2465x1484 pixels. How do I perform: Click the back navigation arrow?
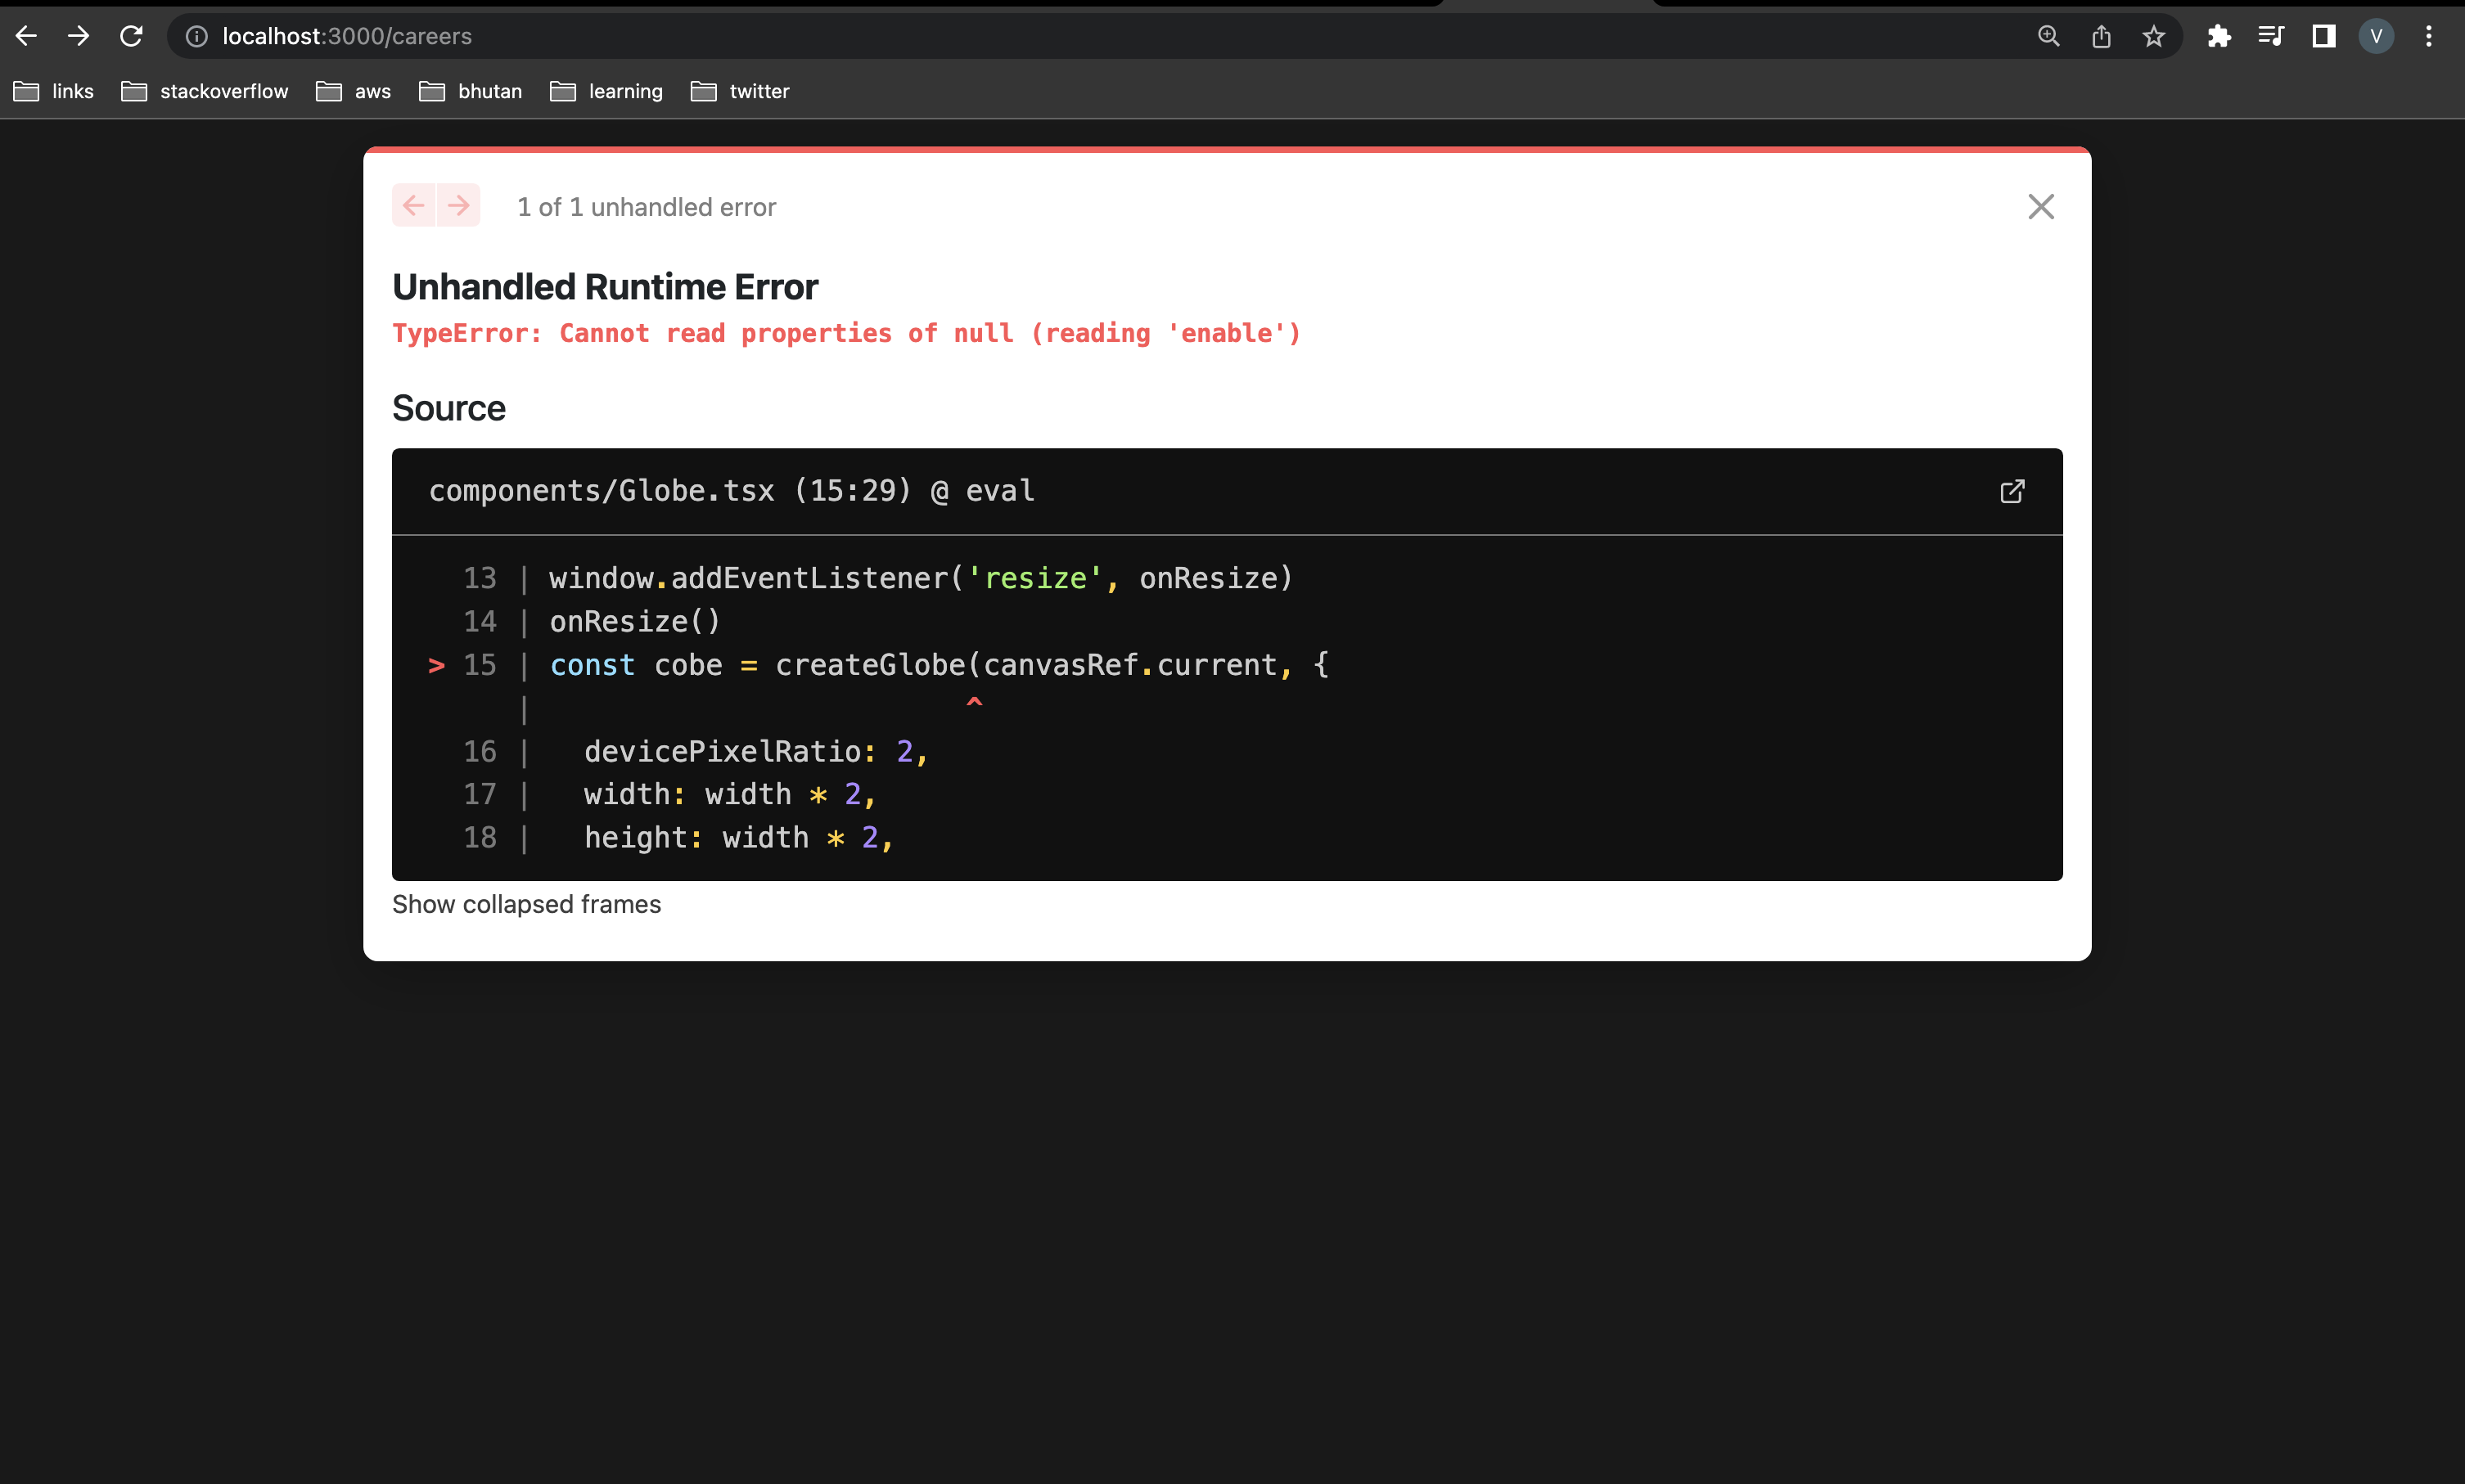click(27, 36)
